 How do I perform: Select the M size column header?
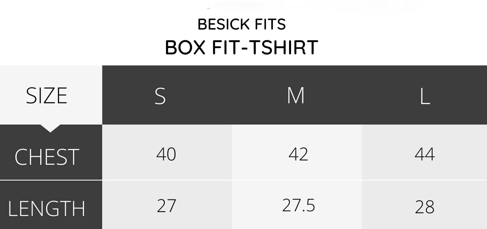click(x=296, y=96)
